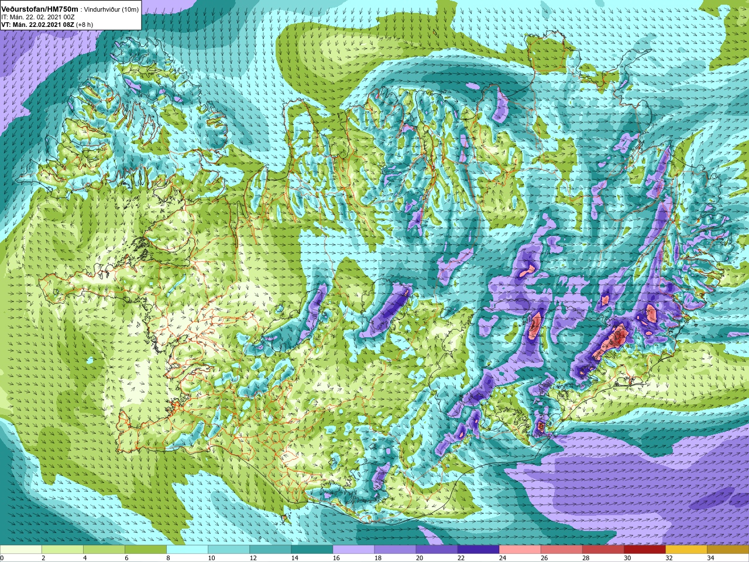Select the dark gold legend swatch above 34

point(727,550)
